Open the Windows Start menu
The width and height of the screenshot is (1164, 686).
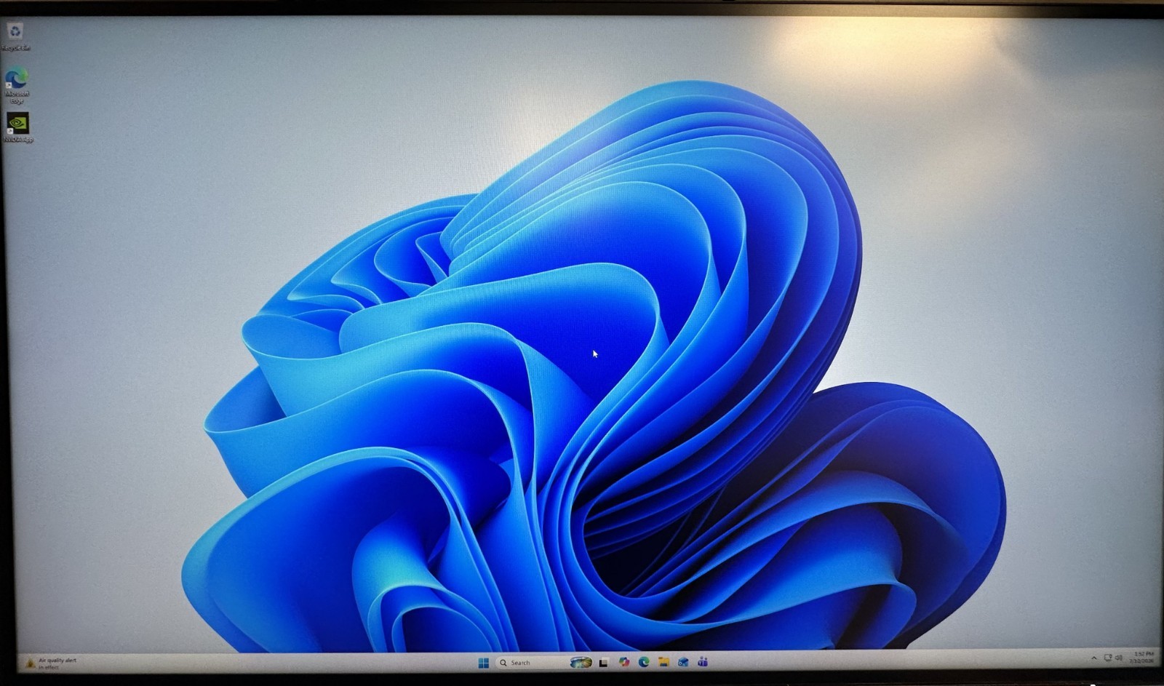tap(483, 663)
